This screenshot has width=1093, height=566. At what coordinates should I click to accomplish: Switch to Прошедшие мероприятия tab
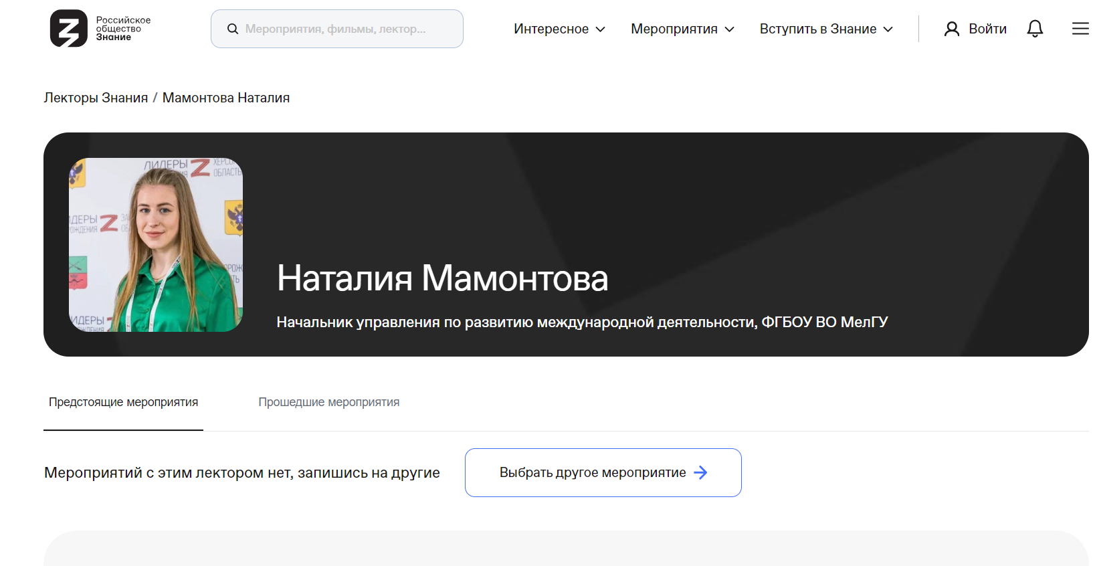(x=328, y=402)
